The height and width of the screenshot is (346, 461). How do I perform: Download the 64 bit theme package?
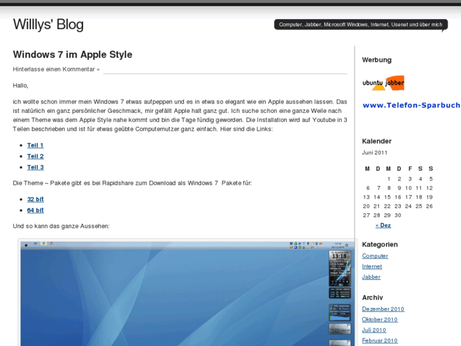click(36, 210)
